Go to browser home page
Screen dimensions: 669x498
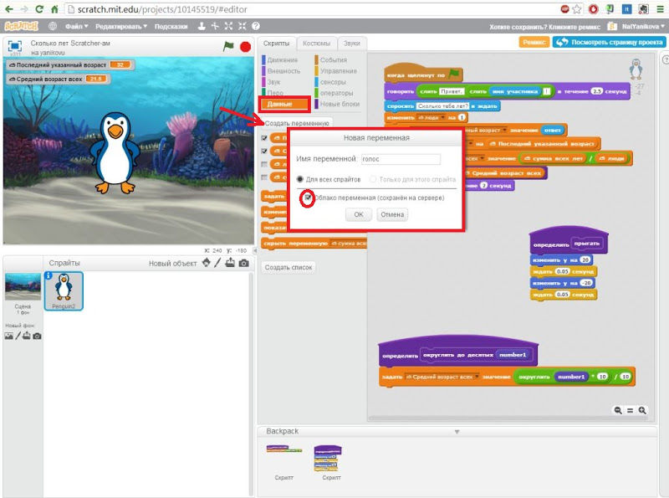tap(54, 9)
